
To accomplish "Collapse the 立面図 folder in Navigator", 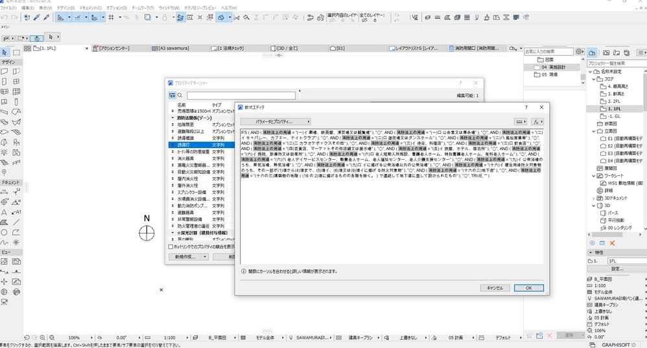I will (594, 131).
